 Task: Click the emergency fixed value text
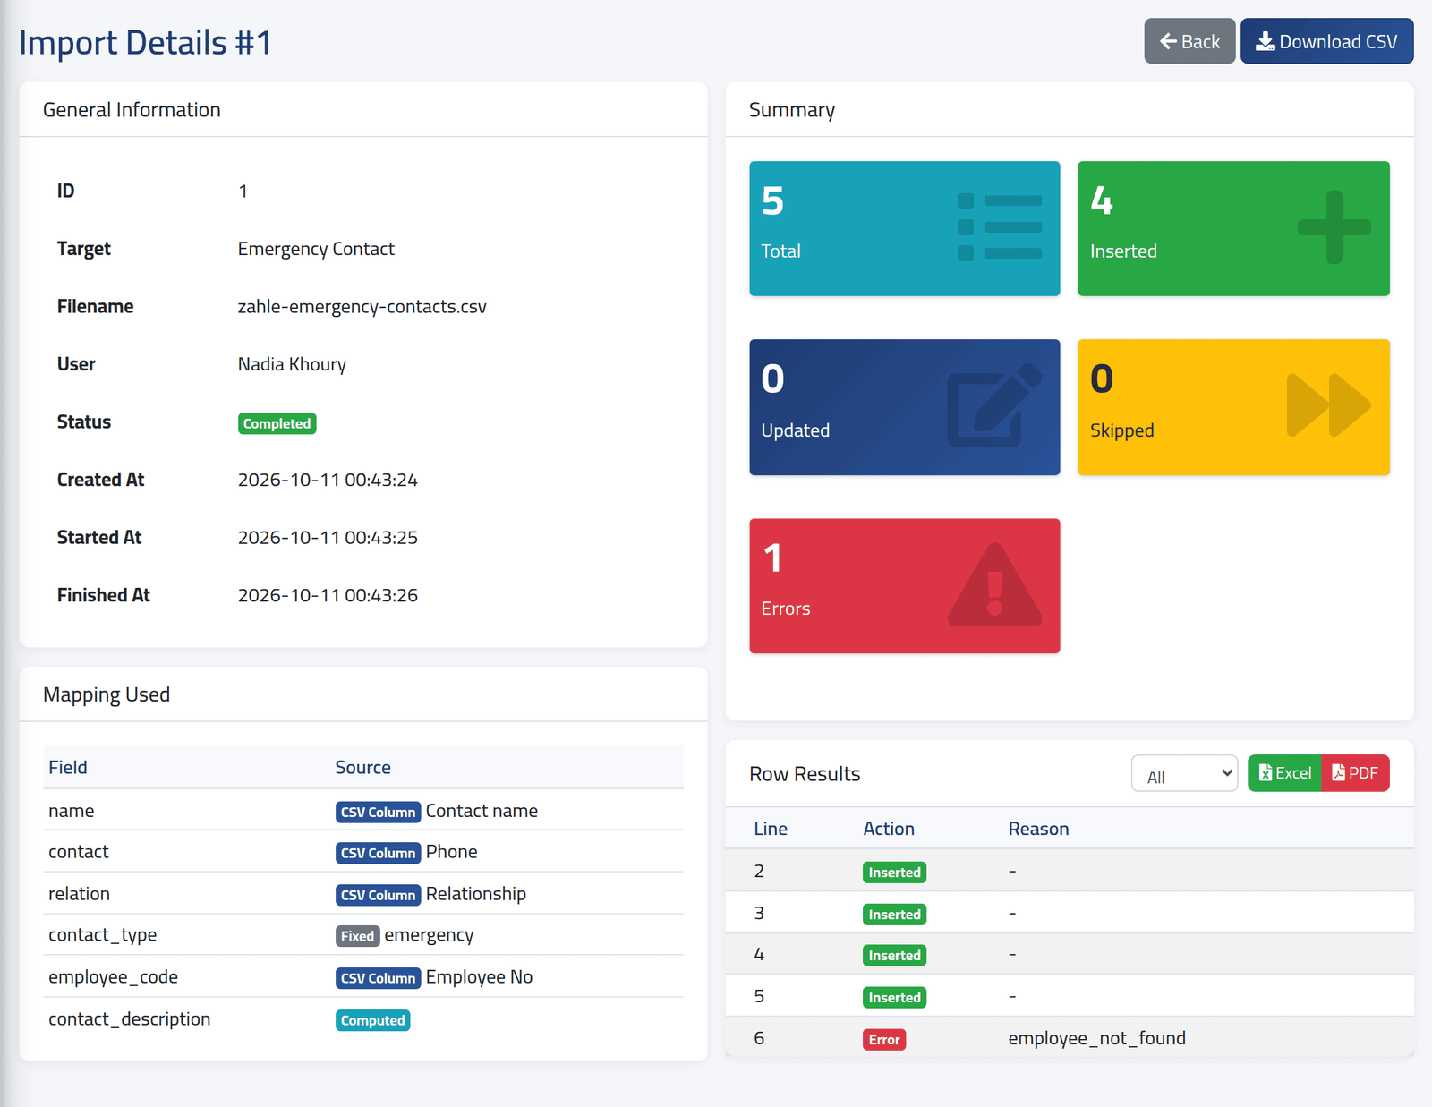[429, 935]
